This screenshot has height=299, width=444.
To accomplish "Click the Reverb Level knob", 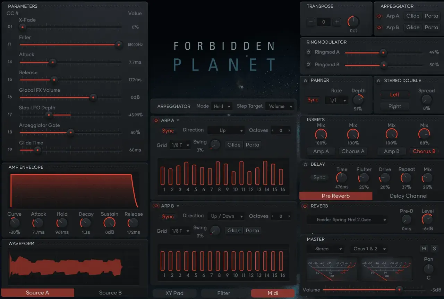I will pos(427,219).
